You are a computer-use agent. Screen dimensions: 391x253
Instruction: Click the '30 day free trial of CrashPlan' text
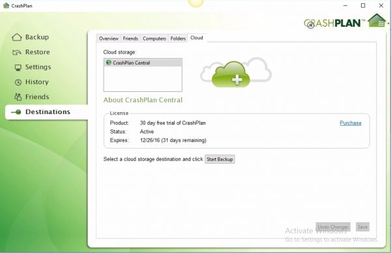(x=173, y=123)
